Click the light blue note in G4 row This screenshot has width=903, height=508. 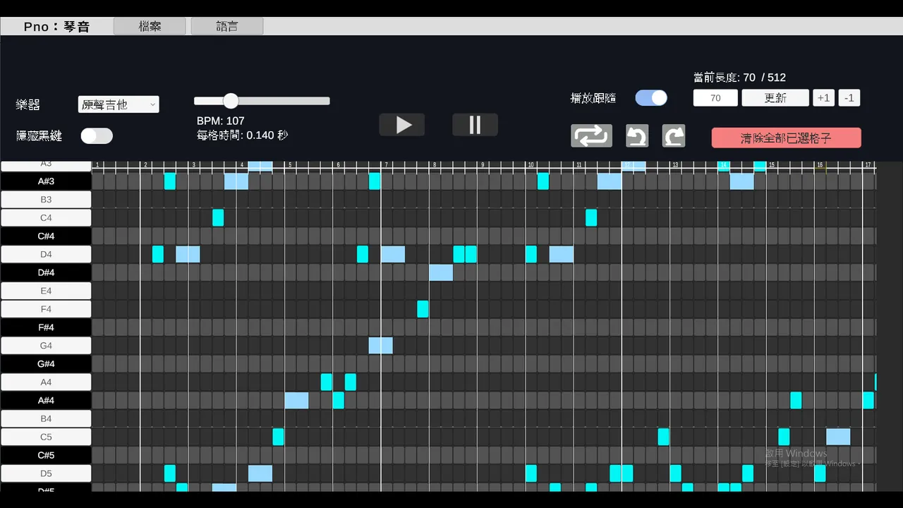380,346
